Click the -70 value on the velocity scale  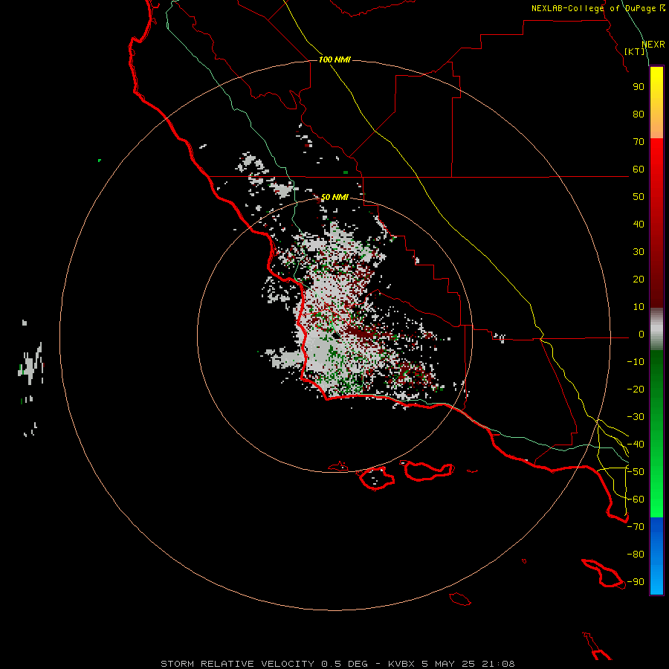636,527
